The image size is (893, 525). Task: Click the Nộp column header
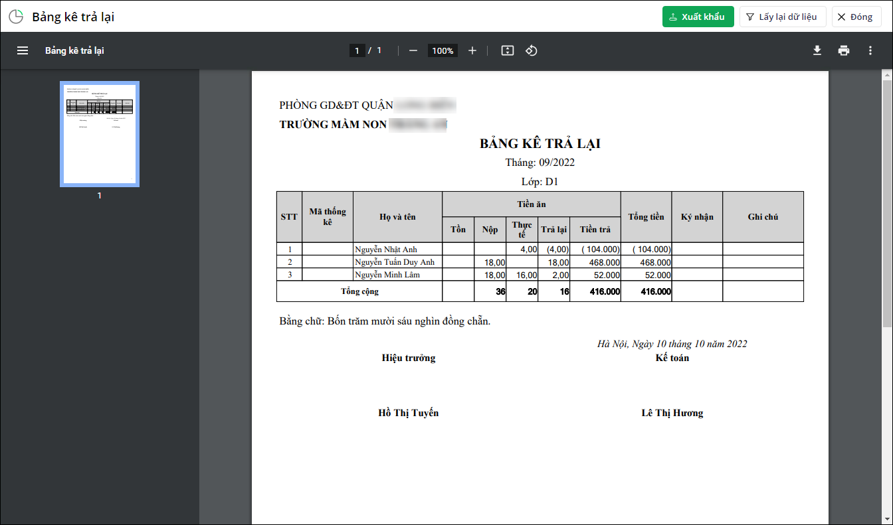(x=490, y=230)
